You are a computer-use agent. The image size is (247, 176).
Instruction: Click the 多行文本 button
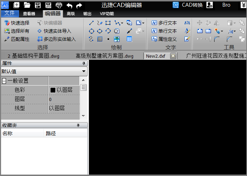pyautogui.click(x=164, y=23)
